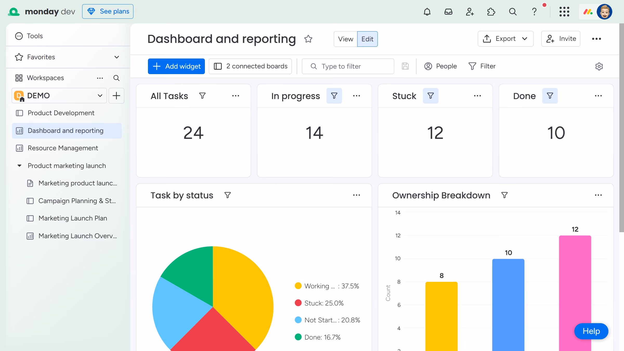This screenshot has height=351, width=624.
Task: Click the red Stuck legend swatch
Action: [x=298, y=303]
